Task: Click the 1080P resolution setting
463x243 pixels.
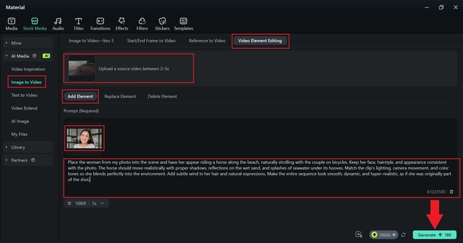Action: (x=80, y=204)
